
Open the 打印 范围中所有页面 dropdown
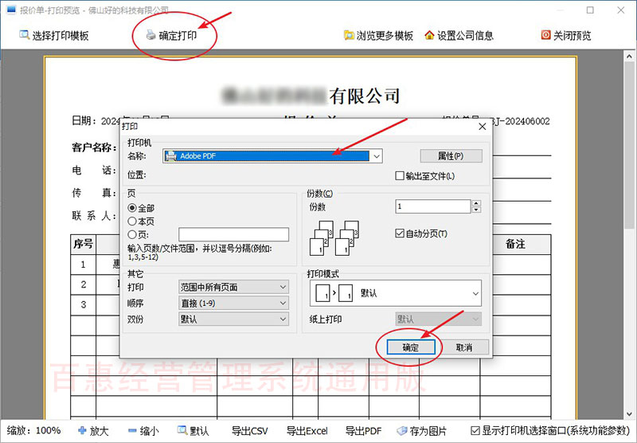(233, 287)
